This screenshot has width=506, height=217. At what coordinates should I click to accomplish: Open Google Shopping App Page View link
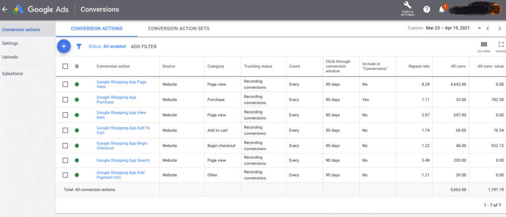click(122, 84)
